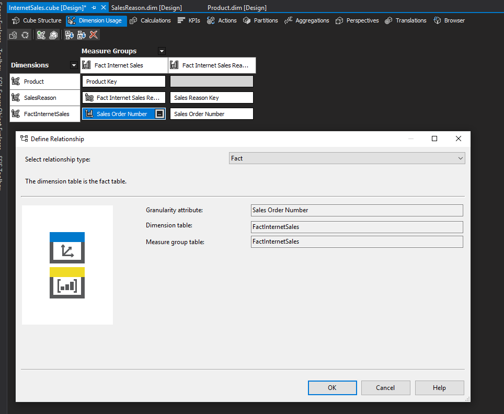Click the Granularity attribute field
This screenshot has height=414, width=504.
click(357, 210)
